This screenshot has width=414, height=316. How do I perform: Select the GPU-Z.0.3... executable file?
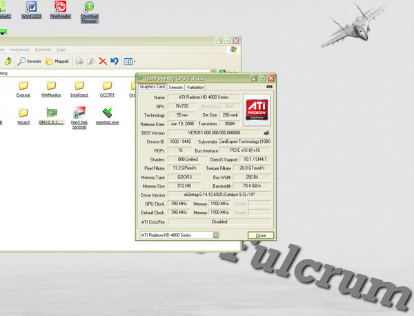click(52, 117)
